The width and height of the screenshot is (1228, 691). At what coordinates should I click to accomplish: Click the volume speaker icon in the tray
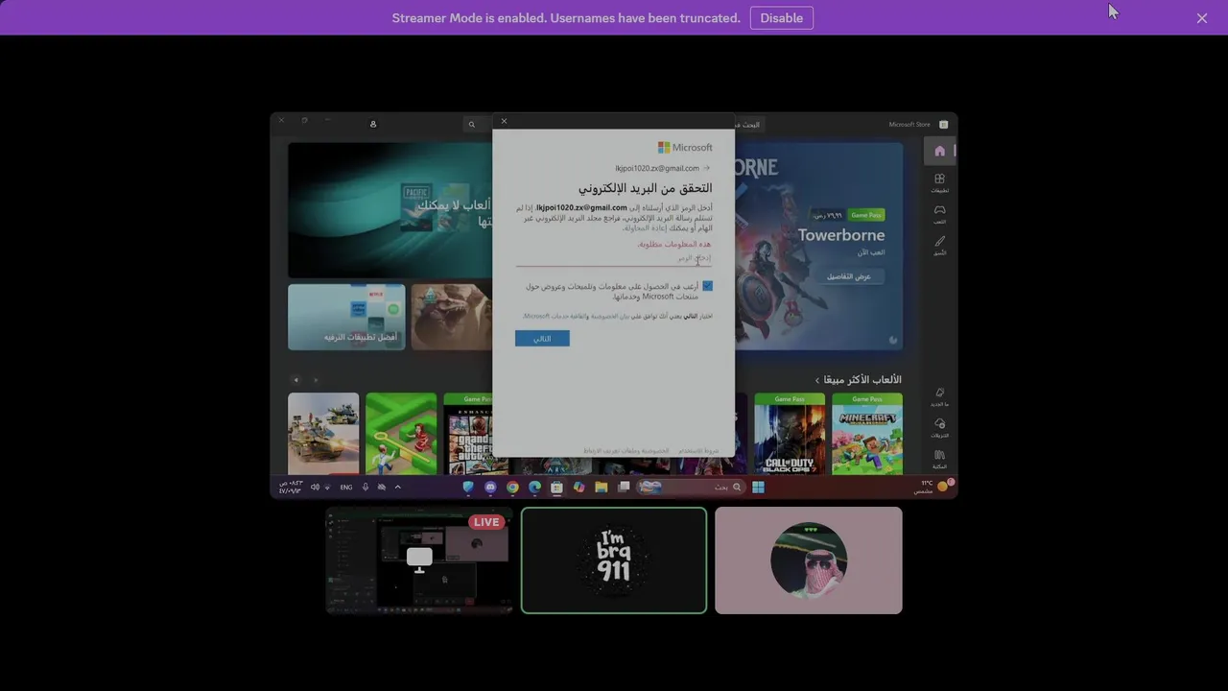(x=315, y=488)
